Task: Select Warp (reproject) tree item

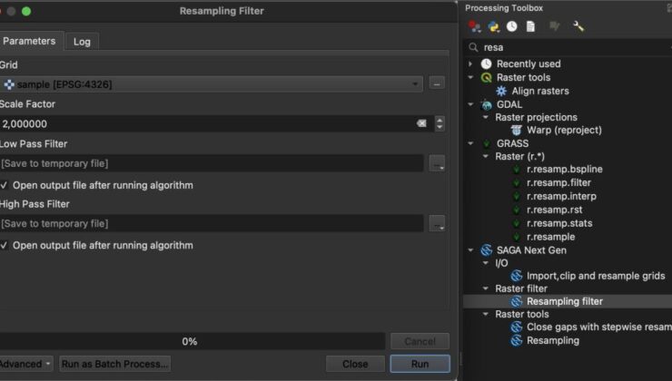Action: tap(564, 130)
